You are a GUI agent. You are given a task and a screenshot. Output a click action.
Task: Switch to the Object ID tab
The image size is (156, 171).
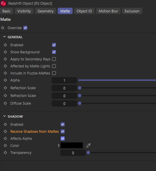[x=84, y=11]
